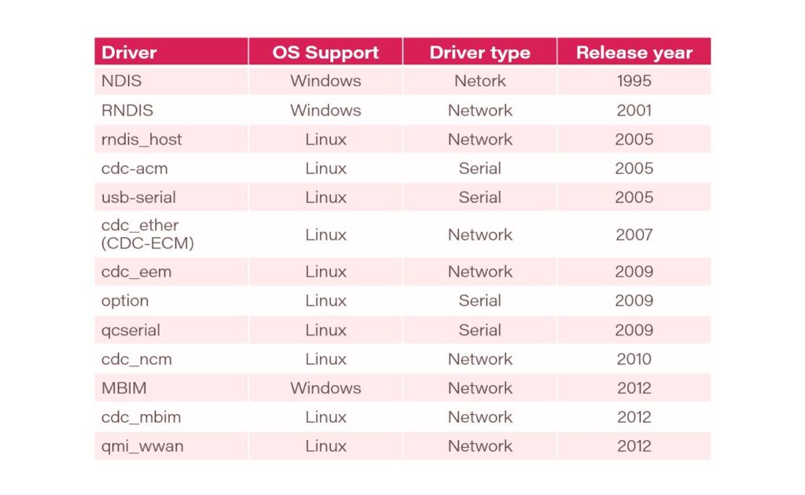Screen dimensions: 805x495
Task: Click the cdc-acm driver cell
Action: pyautogui.click(x=134, y=168)
